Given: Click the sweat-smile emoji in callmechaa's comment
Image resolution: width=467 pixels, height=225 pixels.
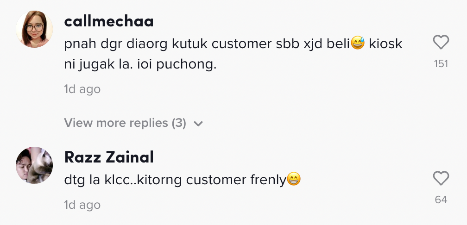Looking at the screenshot, I should point(358,44).
